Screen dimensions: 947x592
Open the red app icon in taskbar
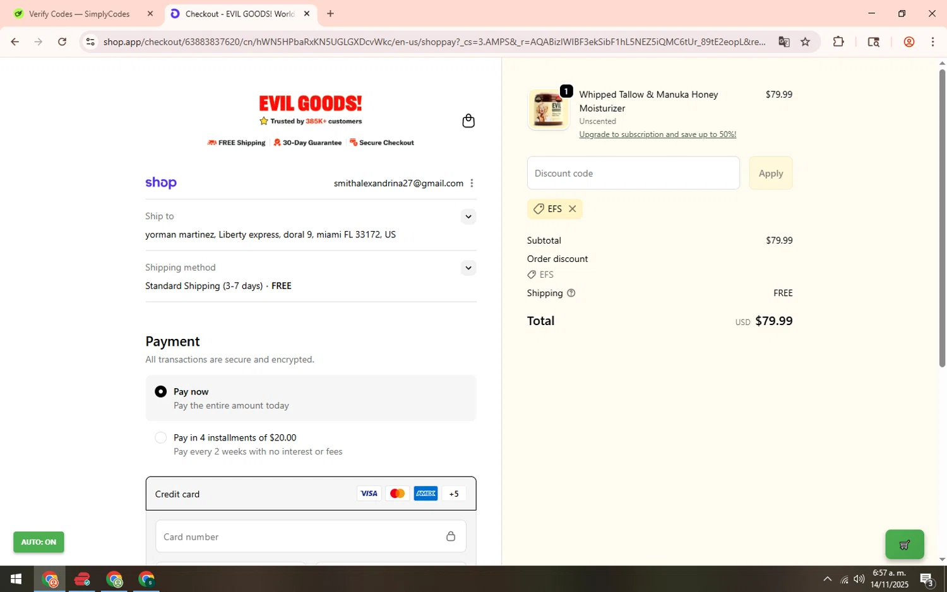pos(81,579)
